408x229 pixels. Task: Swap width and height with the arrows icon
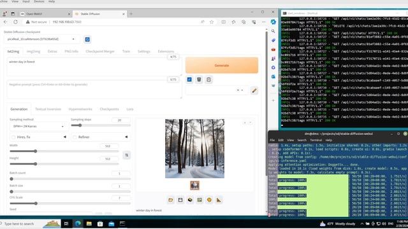pos(127,155)
